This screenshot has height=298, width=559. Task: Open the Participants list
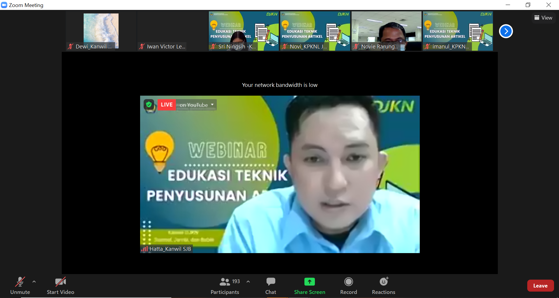225,285
